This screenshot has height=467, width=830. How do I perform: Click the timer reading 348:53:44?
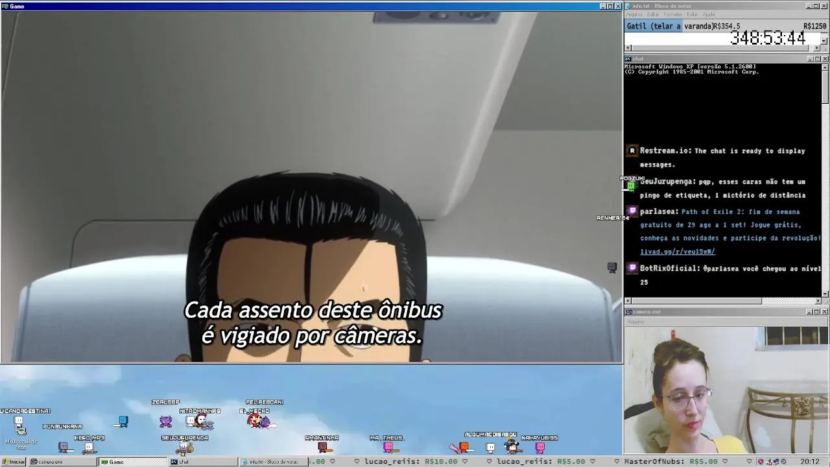tap(768, 38)
